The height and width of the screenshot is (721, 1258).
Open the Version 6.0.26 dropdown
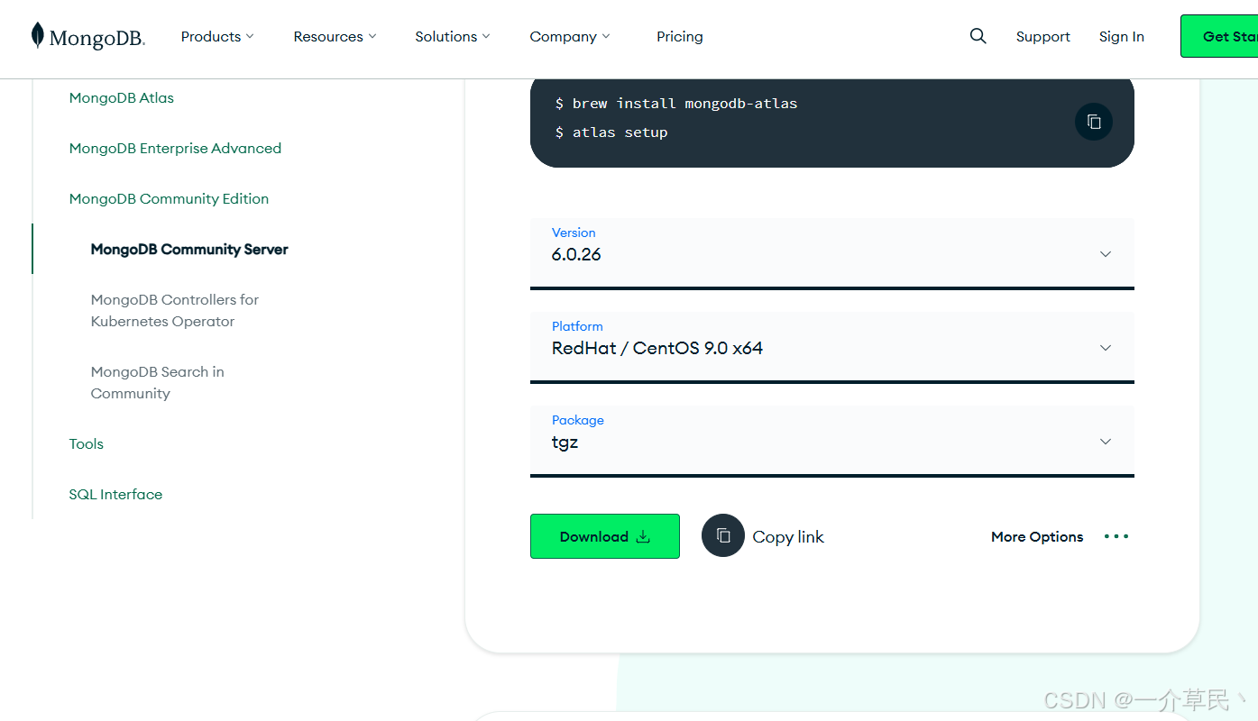[831, 253]
